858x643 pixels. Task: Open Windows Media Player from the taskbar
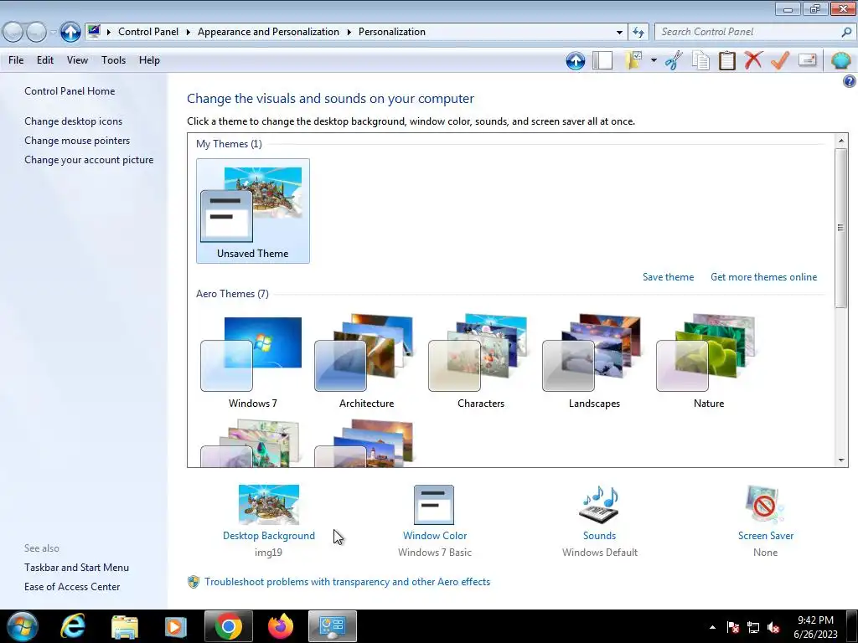tap(176, 626)
